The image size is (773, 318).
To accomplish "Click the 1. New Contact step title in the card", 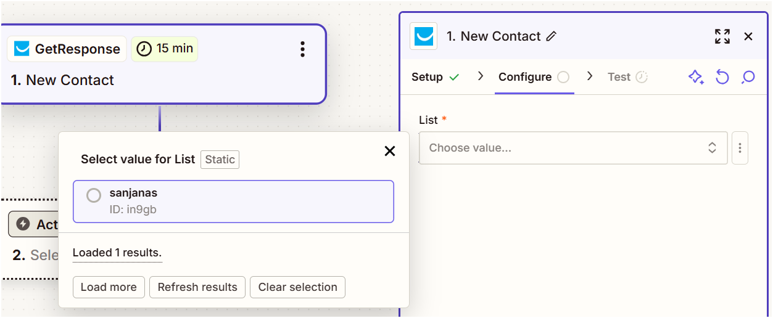I will [x=62, y=80].
